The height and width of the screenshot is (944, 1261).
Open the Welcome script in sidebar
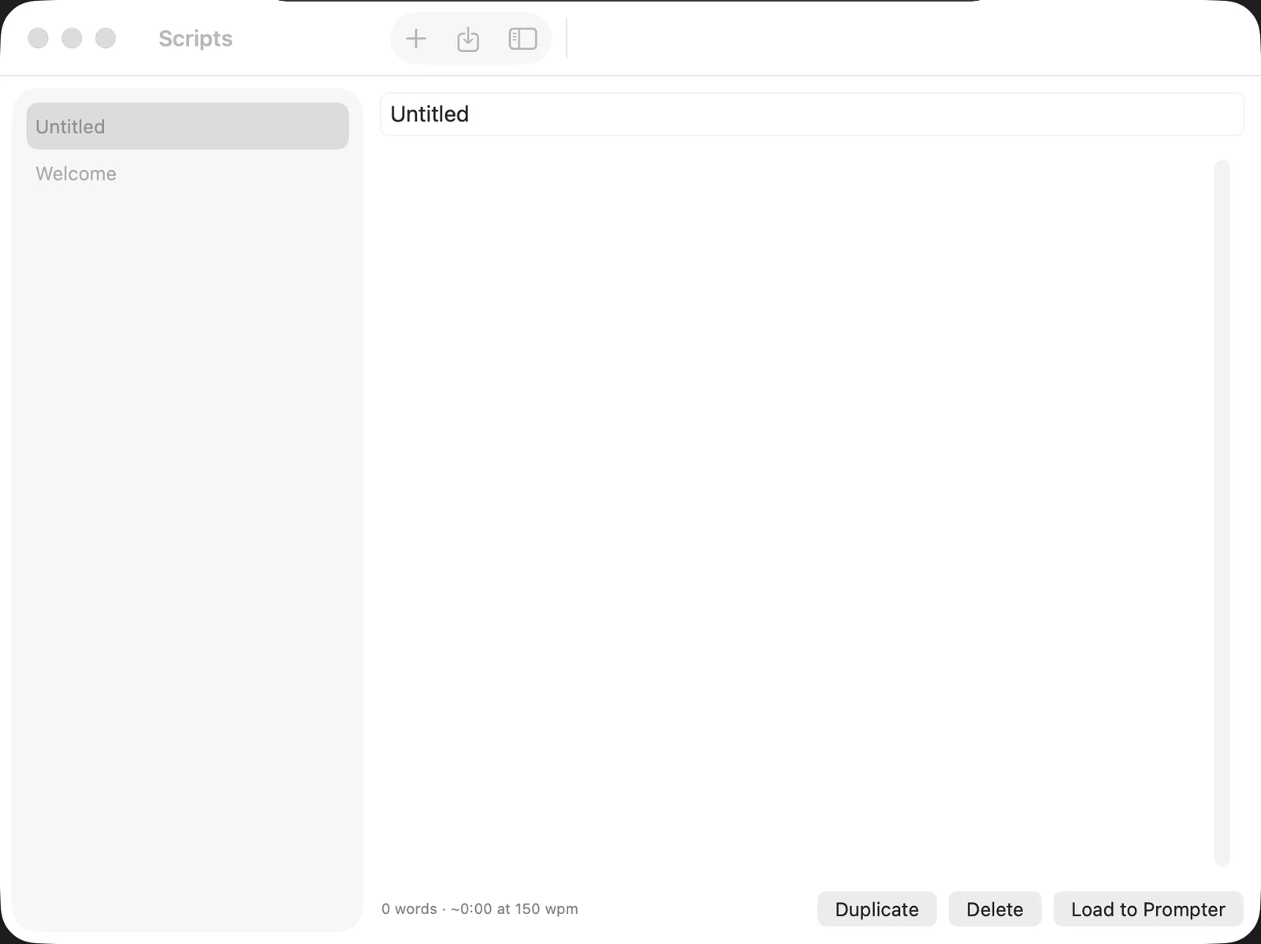click(188, 173)
